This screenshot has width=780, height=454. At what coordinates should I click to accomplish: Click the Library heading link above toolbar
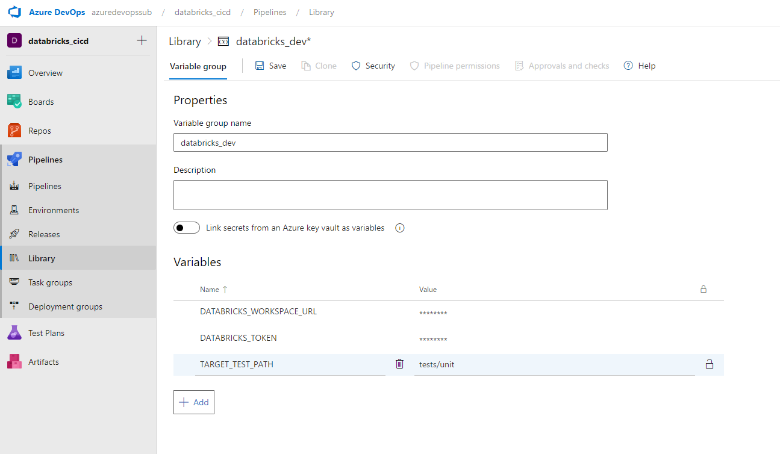point(185,42)
